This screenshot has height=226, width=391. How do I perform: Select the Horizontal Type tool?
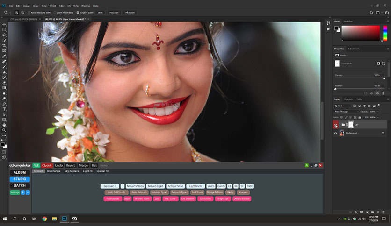4,109
